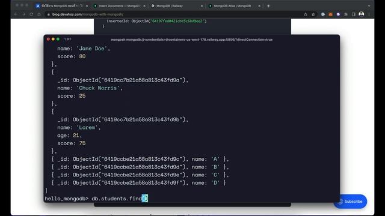The width and height of the screenshot is (385, 216).
Task: Click the hello_mongodb prompt text
Action: pos(67,199)
